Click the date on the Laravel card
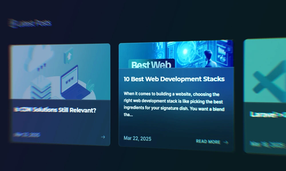This screenshot has width=286, height=171. click(x=267, y=144)
